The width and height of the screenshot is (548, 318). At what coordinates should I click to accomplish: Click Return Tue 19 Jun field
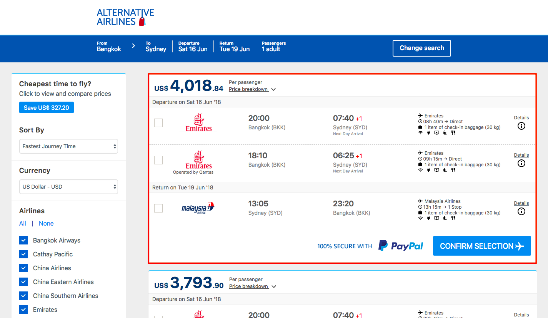pos(235,47)
